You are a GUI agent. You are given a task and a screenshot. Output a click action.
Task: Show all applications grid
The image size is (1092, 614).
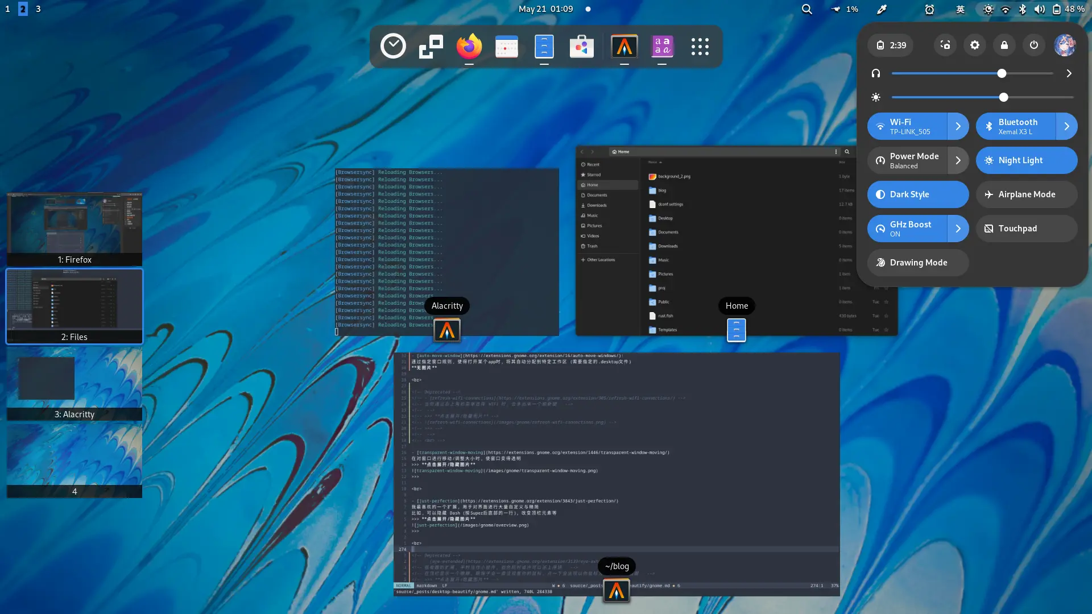pos(700,47)
